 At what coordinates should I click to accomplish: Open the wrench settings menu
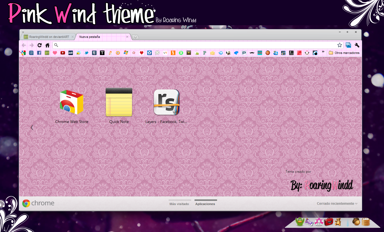point(357,45)
